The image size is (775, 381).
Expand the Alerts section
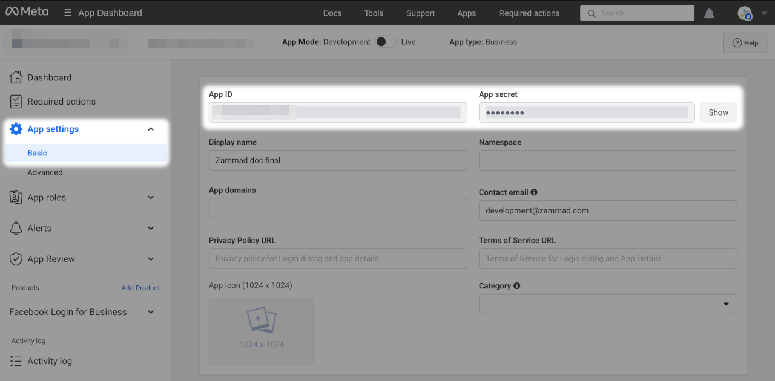(x=151, y=228)
